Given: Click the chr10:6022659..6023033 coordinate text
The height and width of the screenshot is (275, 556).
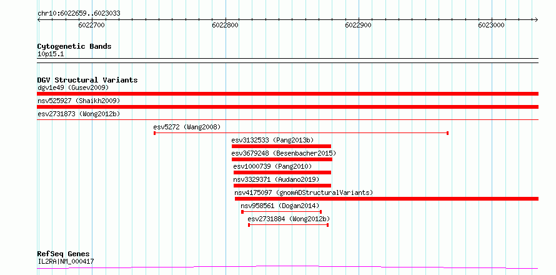Looking at the screenshot, I should tap(79, 14).
